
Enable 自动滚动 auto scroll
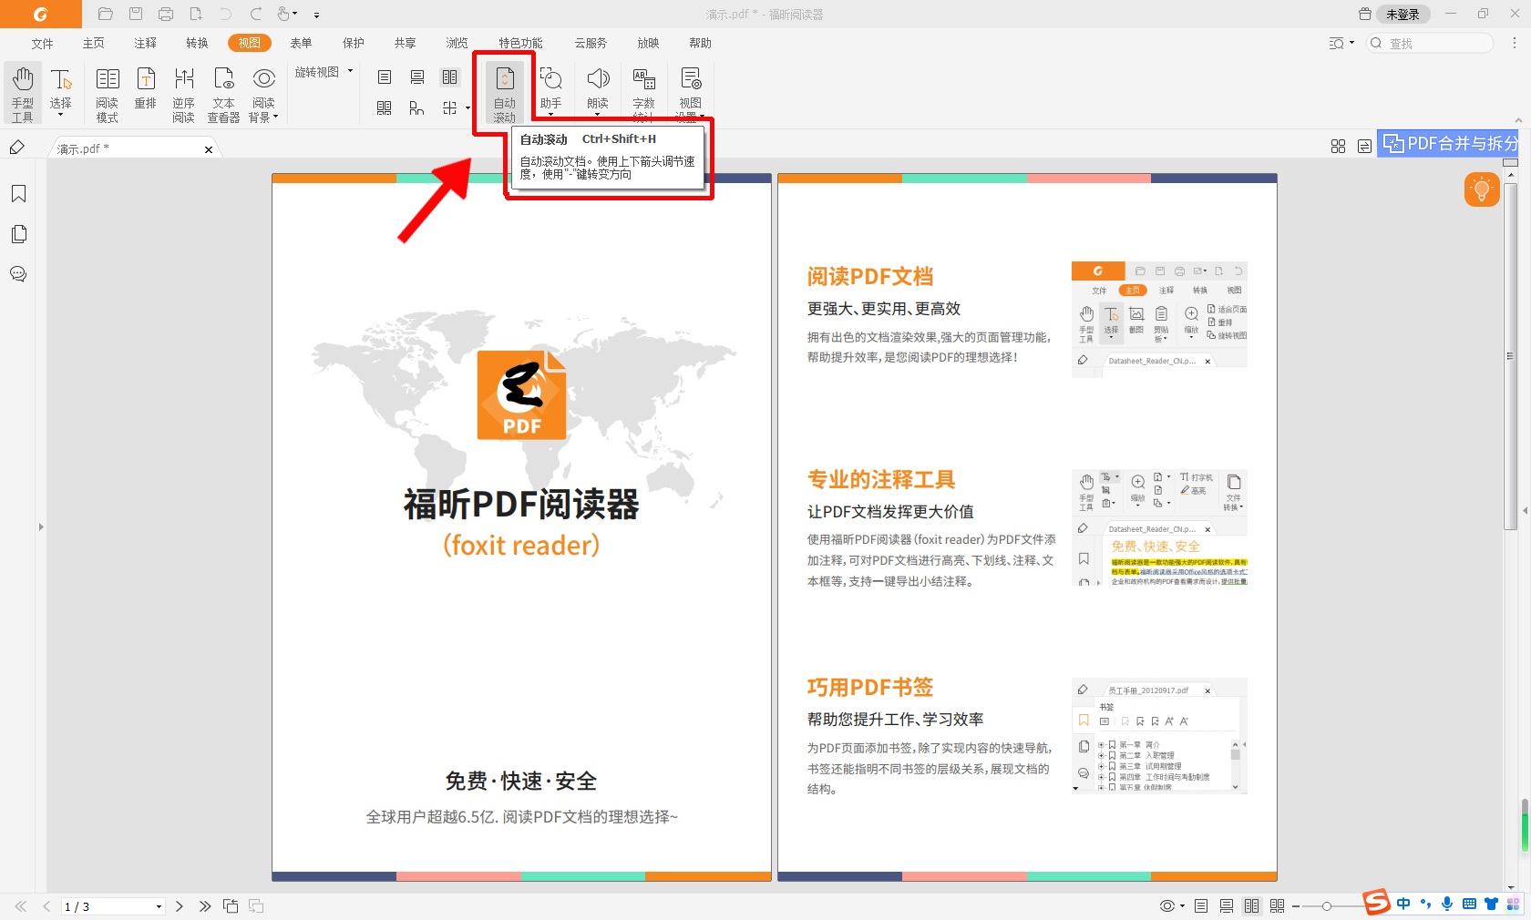click(504, 91)
